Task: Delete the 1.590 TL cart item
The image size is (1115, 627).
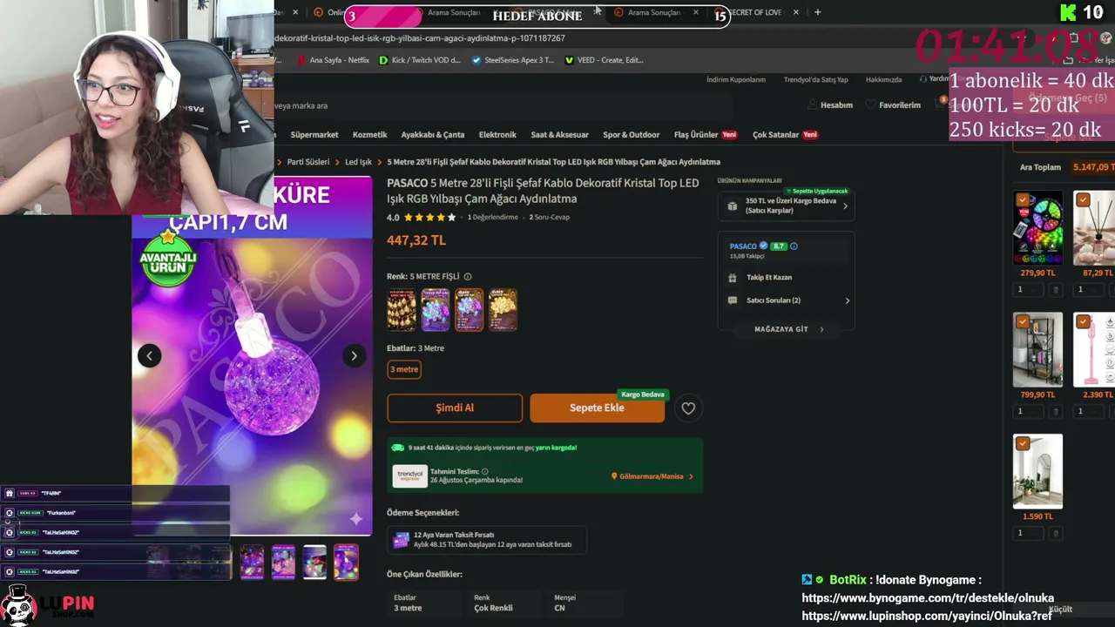Action: click(x=1056, y=533)
